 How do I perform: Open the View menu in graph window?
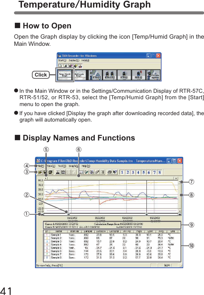[x=51, y=166]
